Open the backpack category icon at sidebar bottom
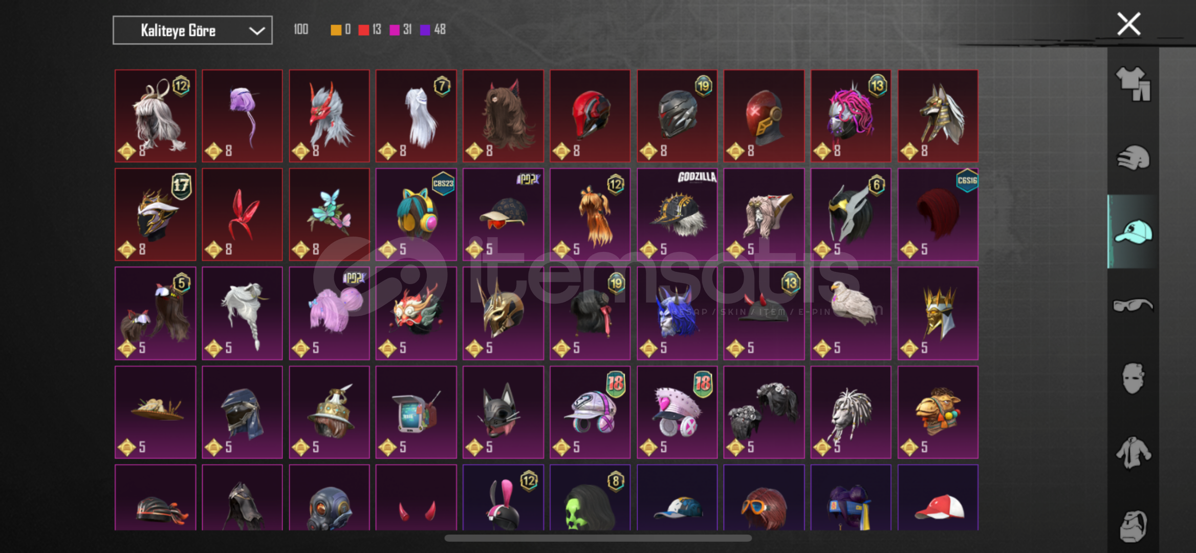1196x553 pixels. (x=1133, y=526)
